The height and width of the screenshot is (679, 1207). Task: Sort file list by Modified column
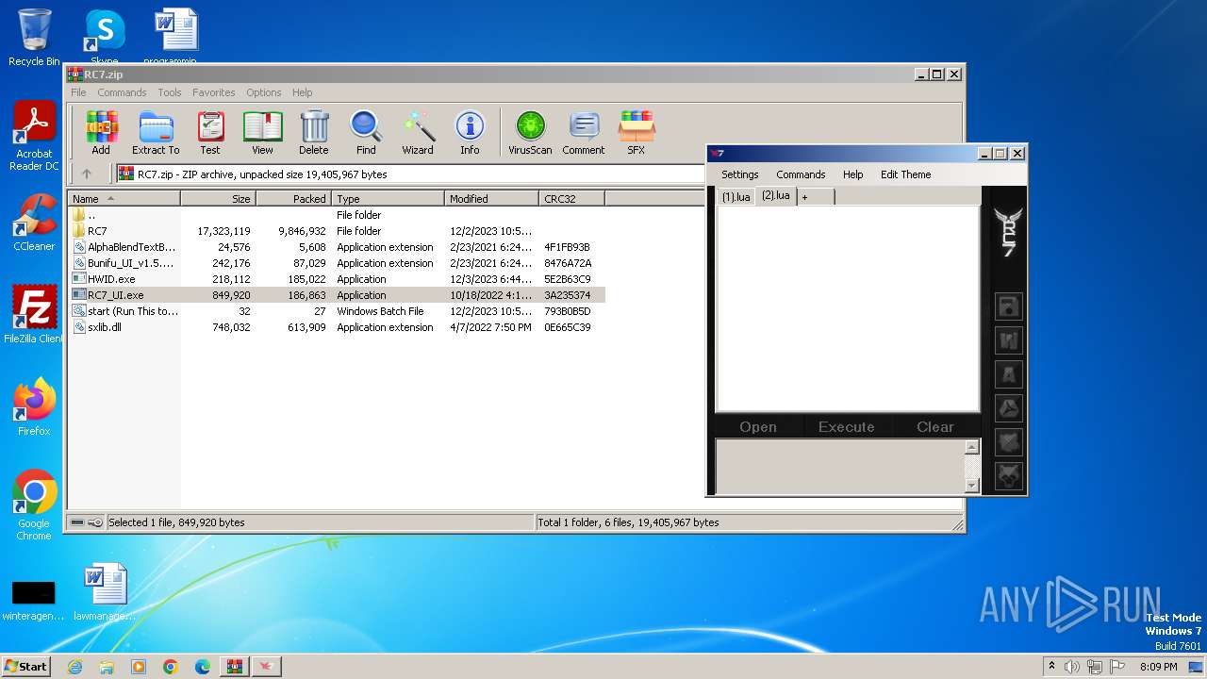click(491, 198)
